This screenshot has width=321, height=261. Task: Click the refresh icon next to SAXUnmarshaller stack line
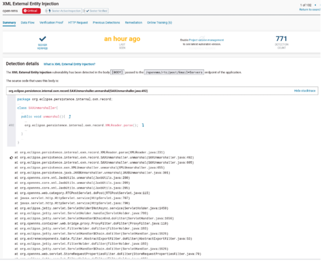pos(12,158)
